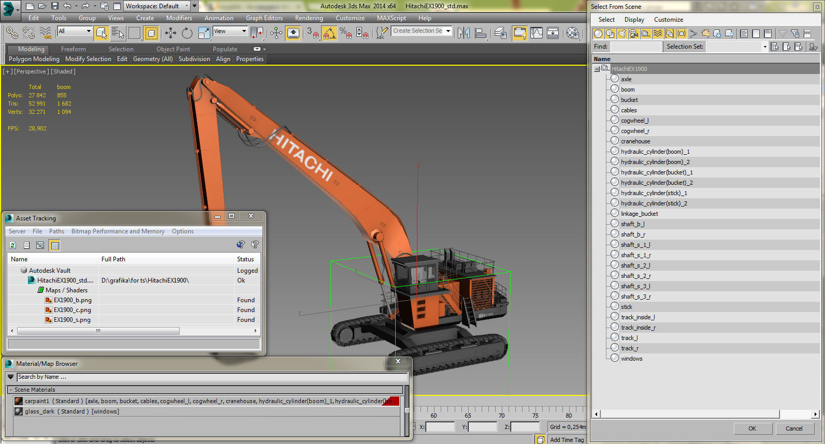Toggle Display XRefs filter in Select From Scene
The image size is (825, 444).
pos(682,33)
